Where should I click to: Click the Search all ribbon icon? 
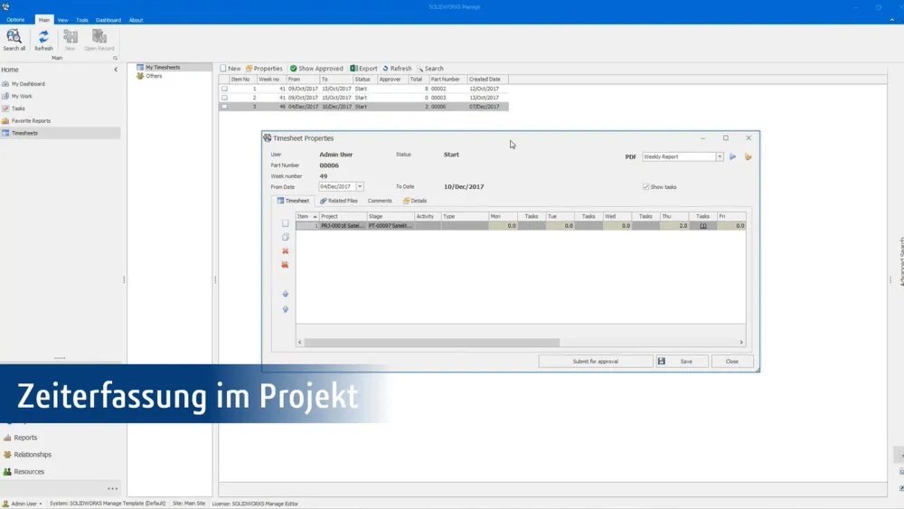(x=14, y=40)
